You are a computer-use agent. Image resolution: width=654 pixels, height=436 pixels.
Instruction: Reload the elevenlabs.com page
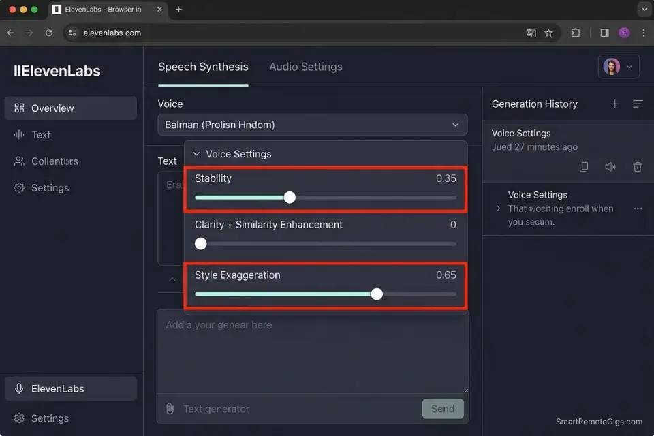click(x=49, y=33)
